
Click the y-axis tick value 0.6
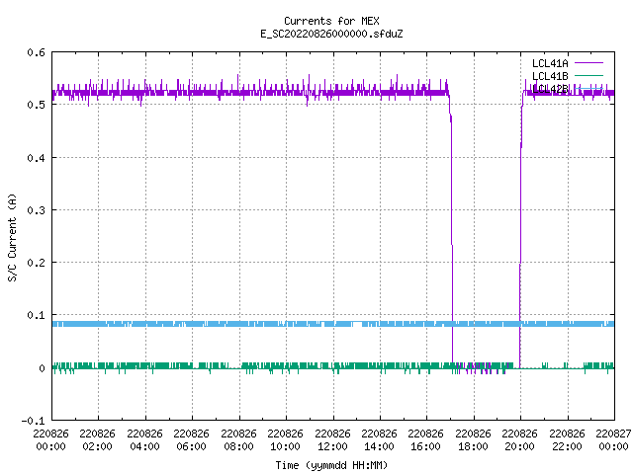point(36,52)
